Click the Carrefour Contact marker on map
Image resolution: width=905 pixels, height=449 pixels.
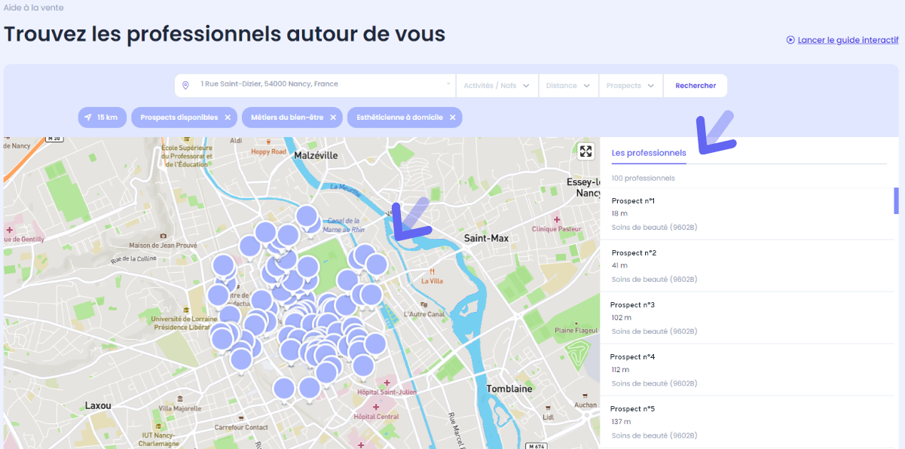click(x=240, y=417)
